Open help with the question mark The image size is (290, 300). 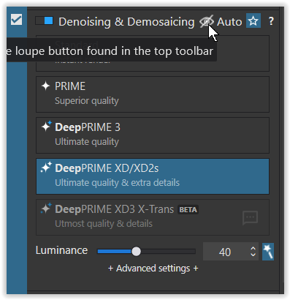click(271, 21)
